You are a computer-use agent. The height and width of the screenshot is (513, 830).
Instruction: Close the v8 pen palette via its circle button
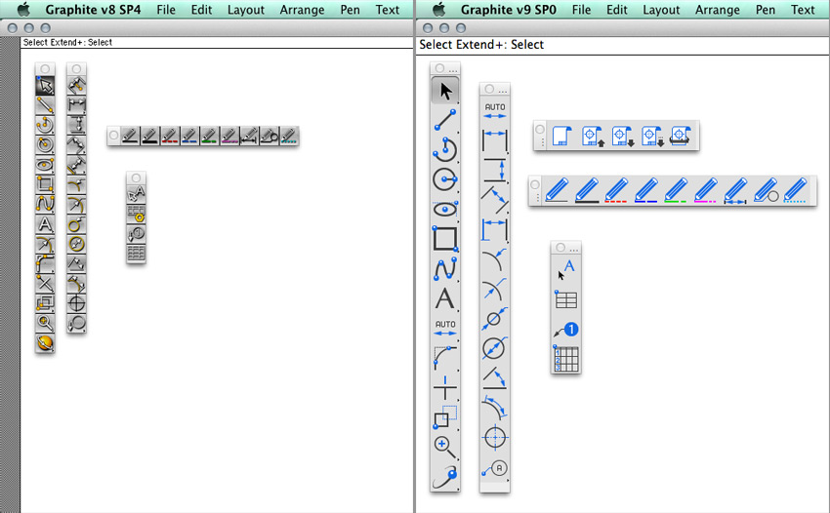click(113, 136)
